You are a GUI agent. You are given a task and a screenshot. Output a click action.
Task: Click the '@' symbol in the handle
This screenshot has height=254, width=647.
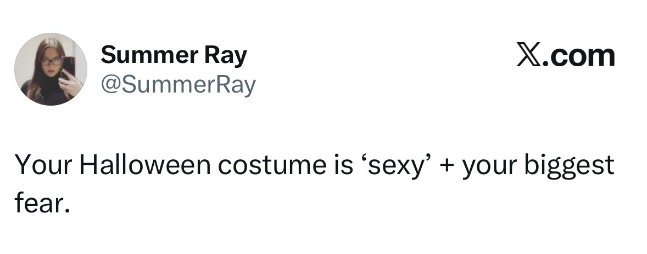109,85
